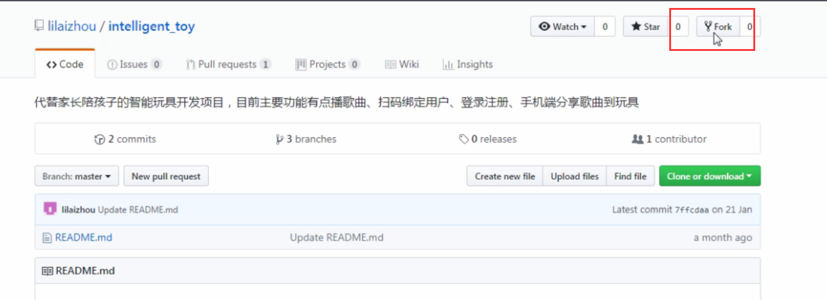The image size is (827, 300).
Task: Open the Update README.md message beside lilaizhou
Action: tap(138, 210)
